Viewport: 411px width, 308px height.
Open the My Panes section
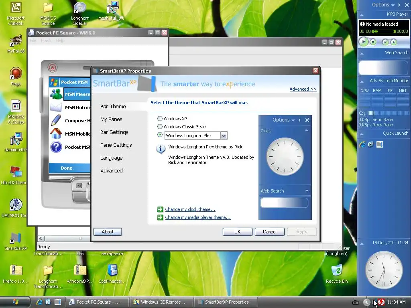point(111,119)
